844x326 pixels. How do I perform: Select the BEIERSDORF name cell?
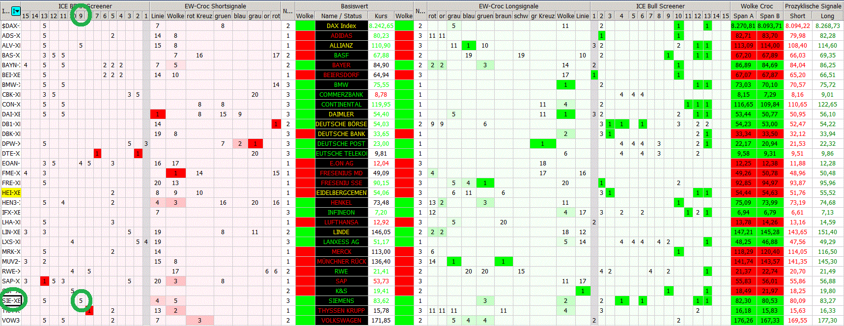(341, 75)
